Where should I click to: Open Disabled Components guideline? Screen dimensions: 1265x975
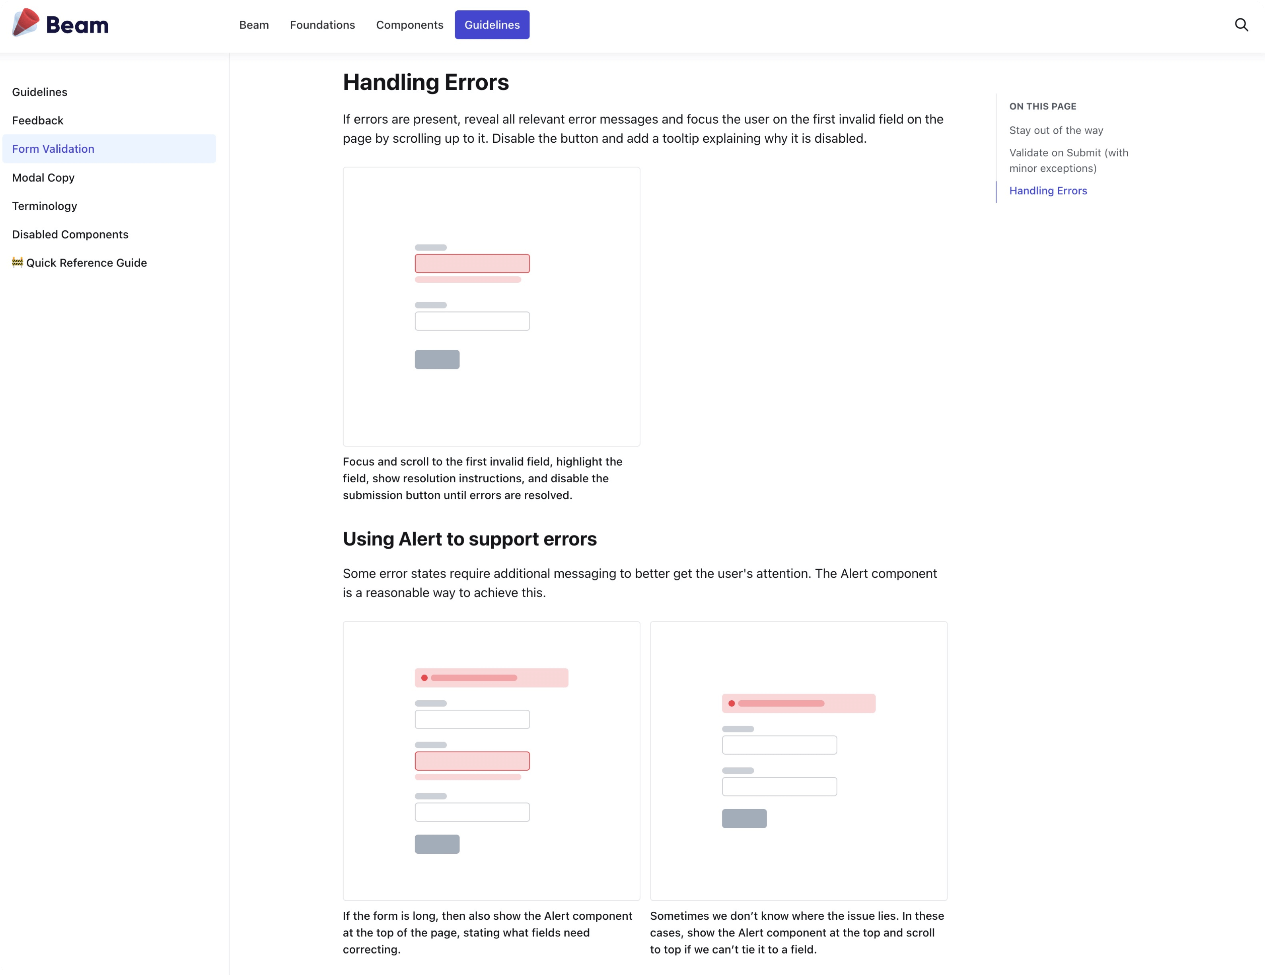tap(70, 235)
